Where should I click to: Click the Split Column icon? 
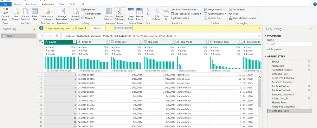coord(157,11)
